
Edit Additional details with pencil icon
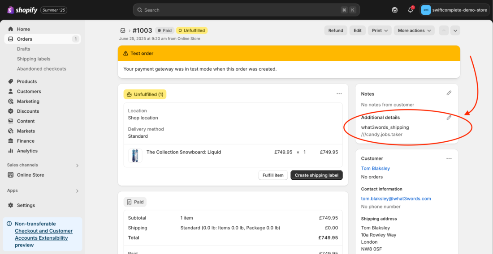tap(449, 118)
